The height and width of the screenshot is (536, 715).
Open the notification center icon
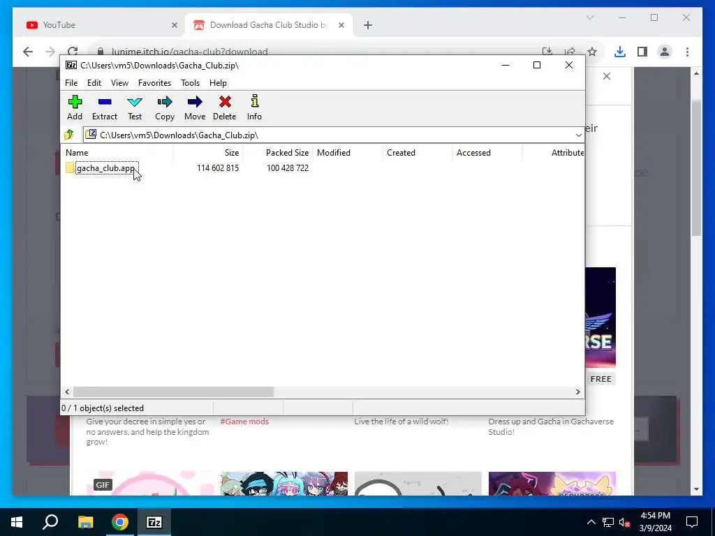(692, 522)
